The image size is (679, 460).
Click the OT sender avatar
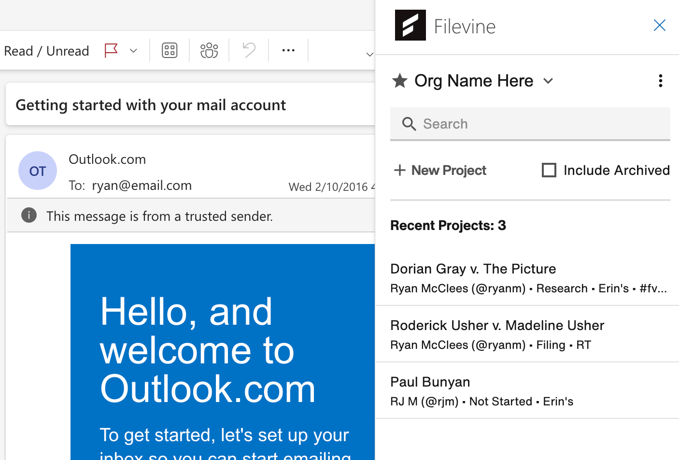38,171
